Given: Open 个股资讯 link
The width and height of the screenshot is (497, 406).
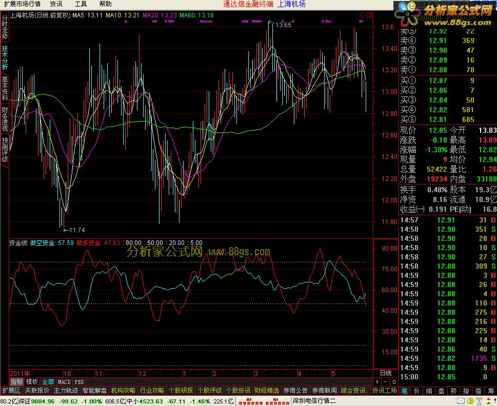Looking at the screenshot, I should (238, 391).
